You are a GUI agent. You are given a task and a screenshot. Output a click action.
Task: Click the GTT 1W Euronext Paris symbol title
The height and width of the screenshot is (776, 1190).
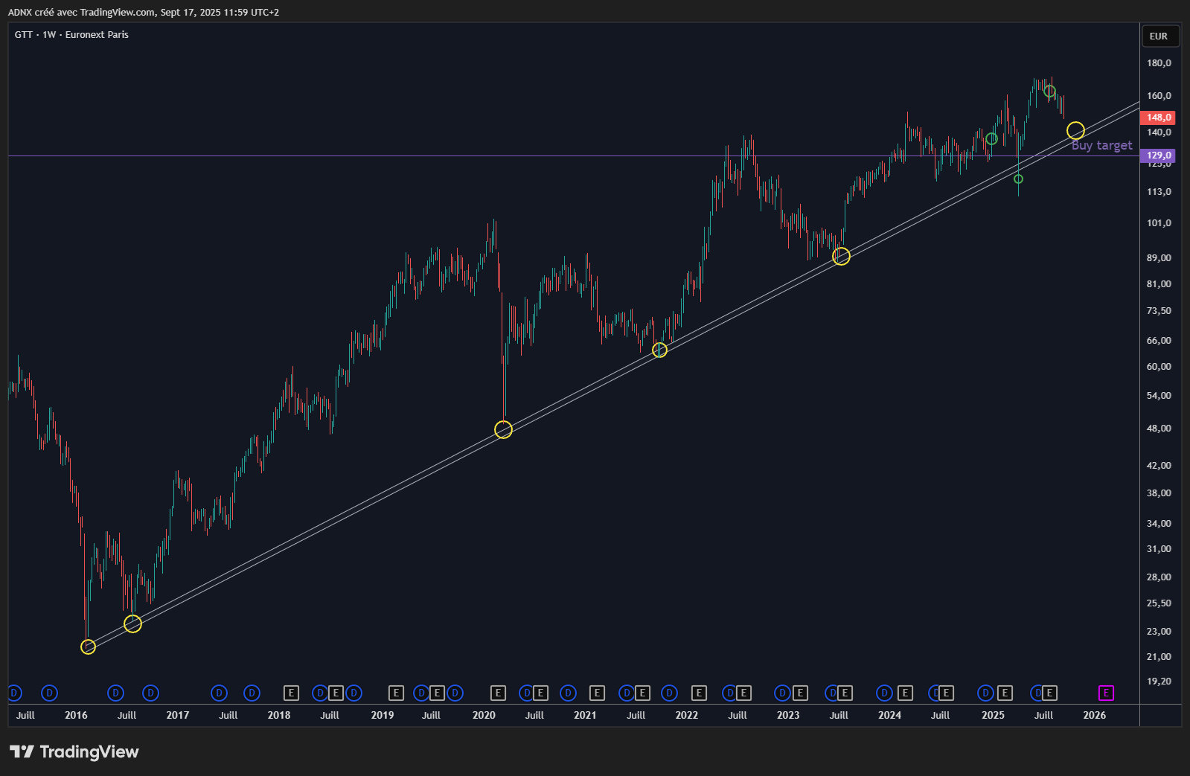tap(71, 34)
